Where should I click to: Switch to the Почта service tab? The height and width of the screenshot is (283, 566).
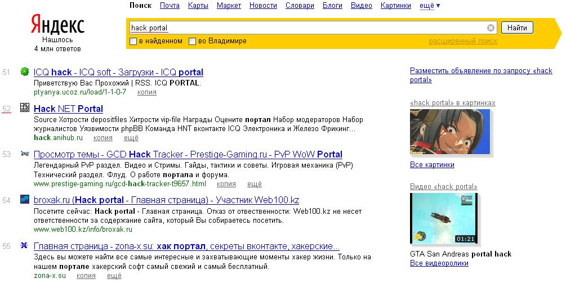coord(170,6)
